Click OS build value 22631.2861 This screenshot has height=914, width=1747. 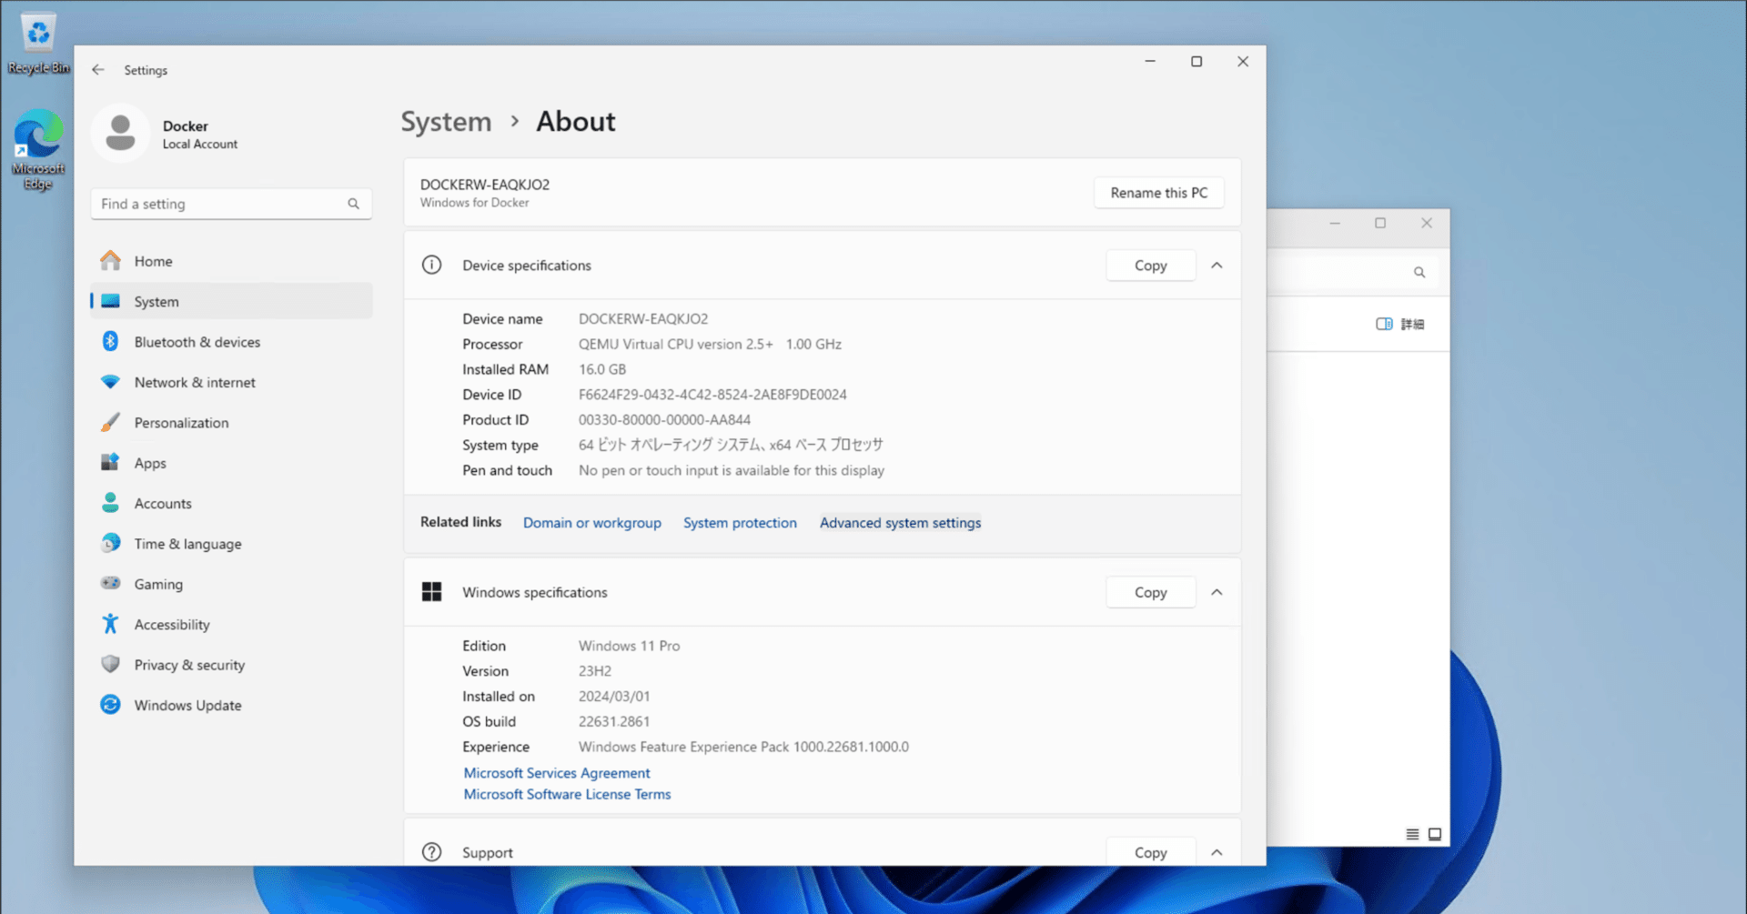(614, 721)
